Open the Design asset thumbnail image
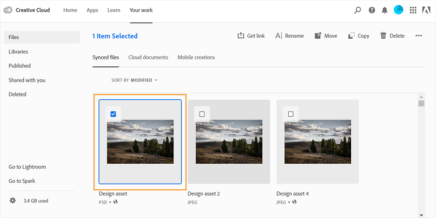The image size is (436, 218). [x=140, y=141]
